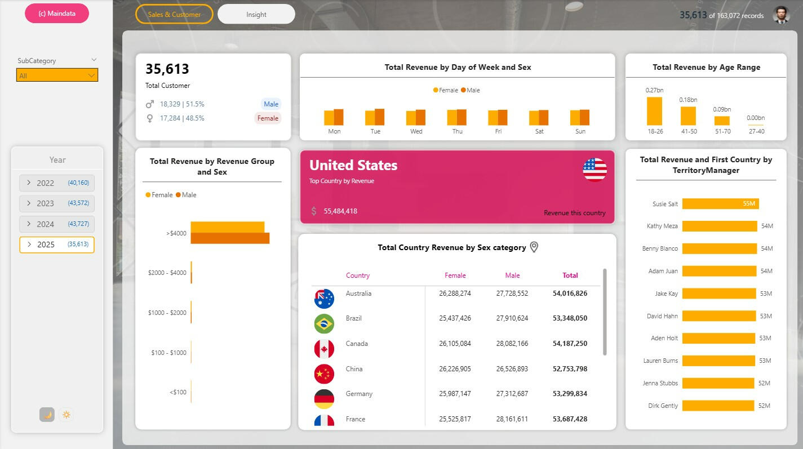803x449 pixels.
Task: Click the map pin icon beside country table title
Action: 534,247
